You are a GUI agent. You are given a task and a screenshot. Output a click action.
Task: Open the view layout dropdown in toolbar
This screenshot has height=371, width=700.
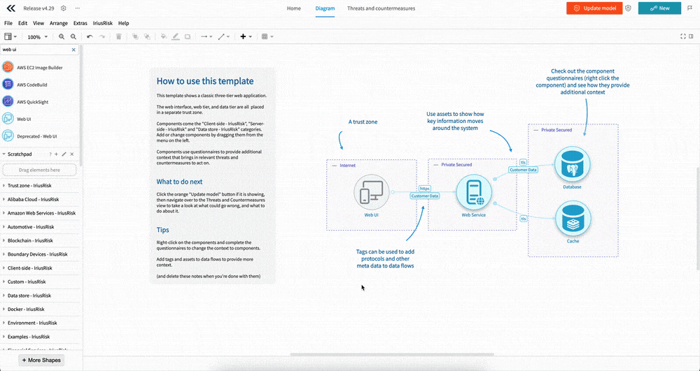click(x=10, y=36)
